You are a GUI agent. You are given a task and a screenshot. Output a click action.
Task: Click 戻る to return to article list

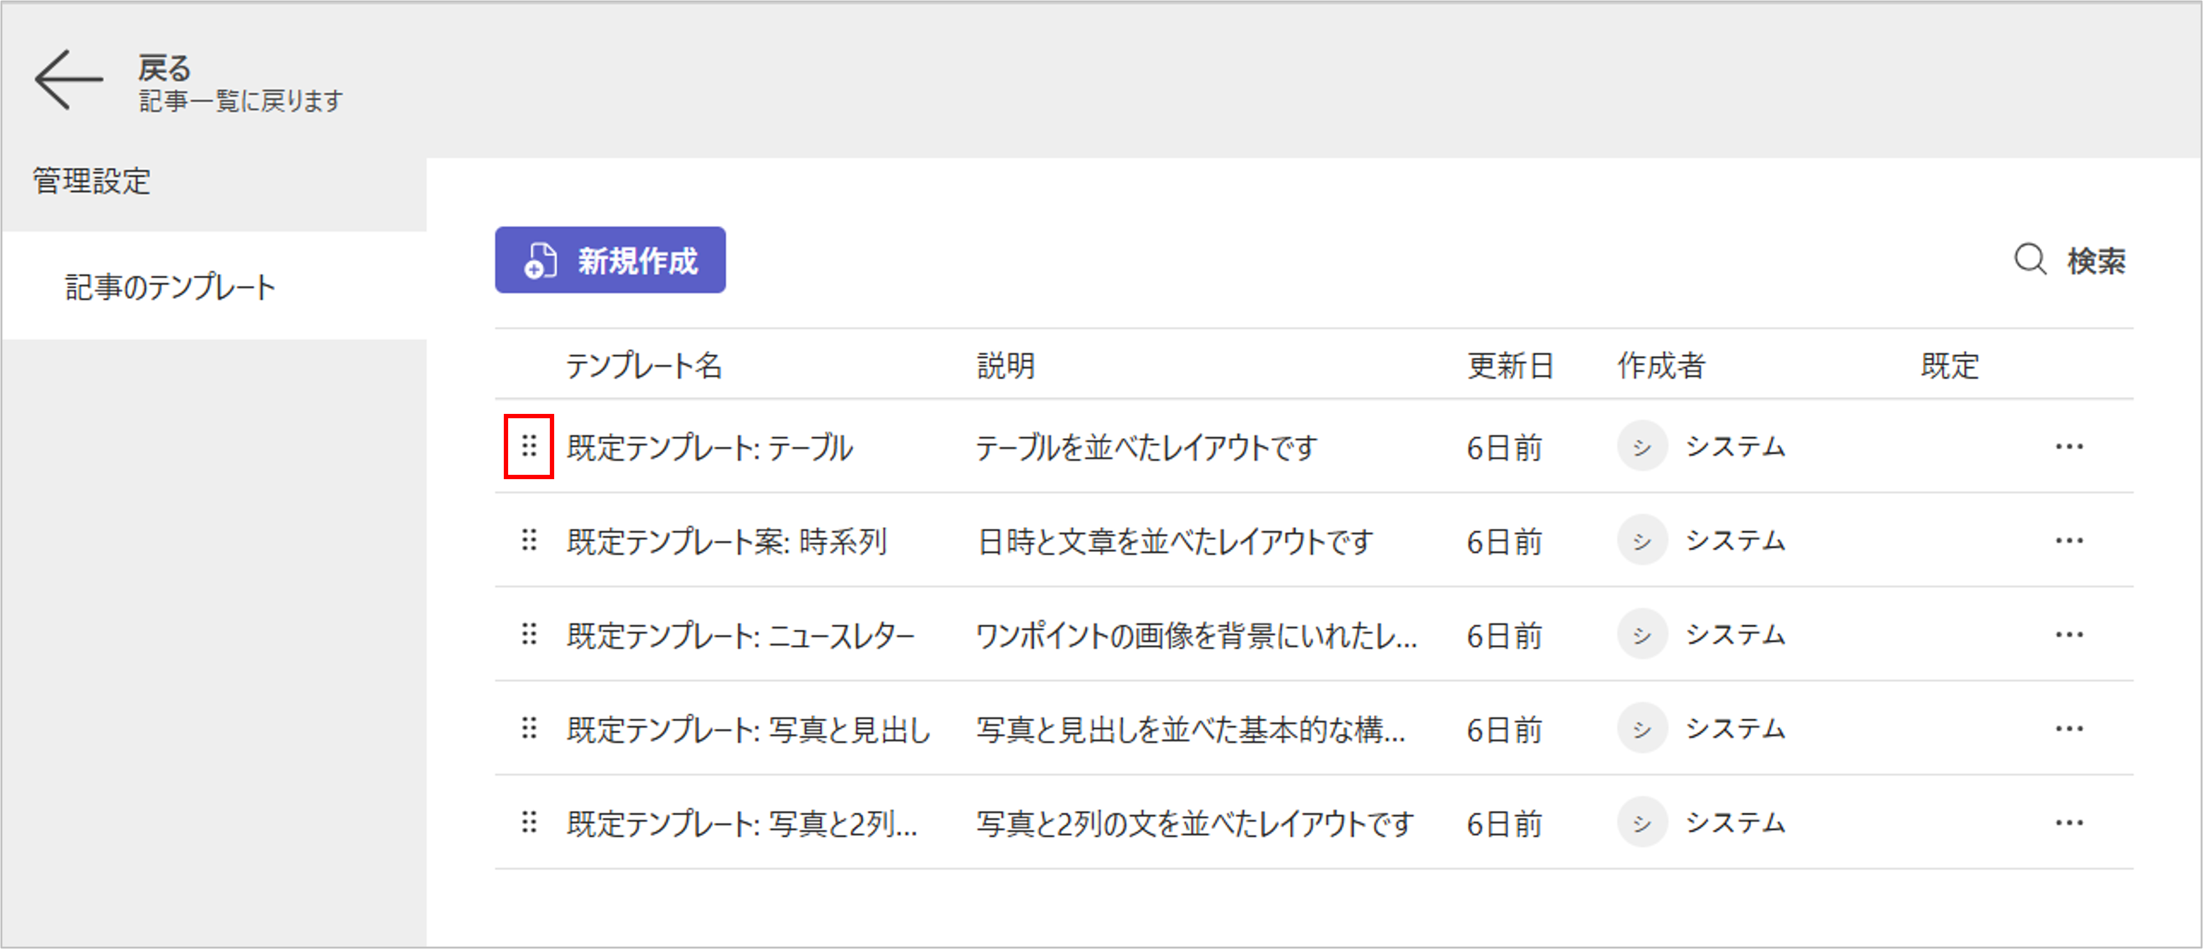[x=164, y=68]
